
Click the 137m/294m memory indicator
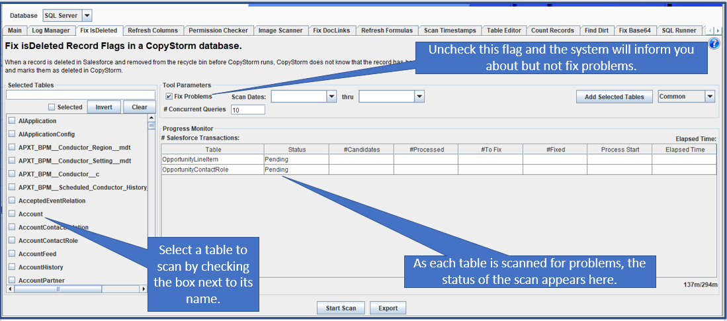pos(700,284)
